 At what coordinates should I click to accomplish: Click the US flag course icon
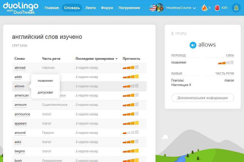click(x=153, y=8)
